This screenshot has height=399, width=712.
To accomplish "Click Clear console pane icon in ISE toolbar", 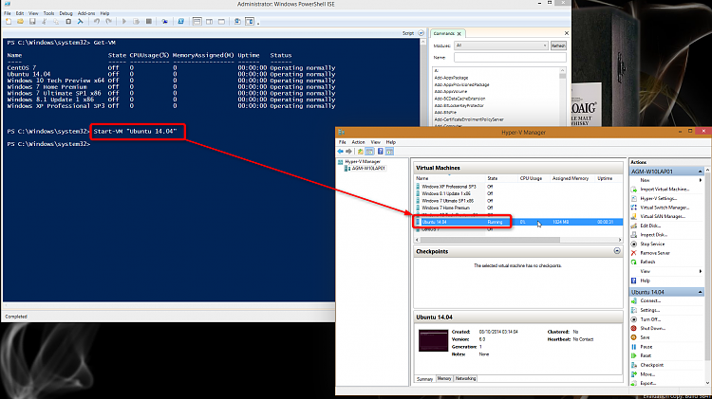I will click(81, 21).
